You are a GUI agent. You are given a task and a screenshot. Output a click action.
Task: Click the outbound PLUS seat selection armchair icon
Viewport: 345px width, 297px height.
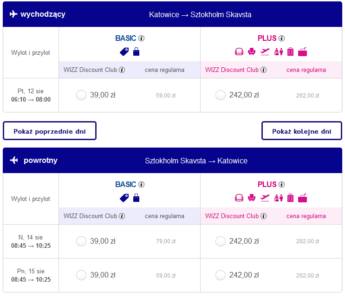click(x=252, y=52)
